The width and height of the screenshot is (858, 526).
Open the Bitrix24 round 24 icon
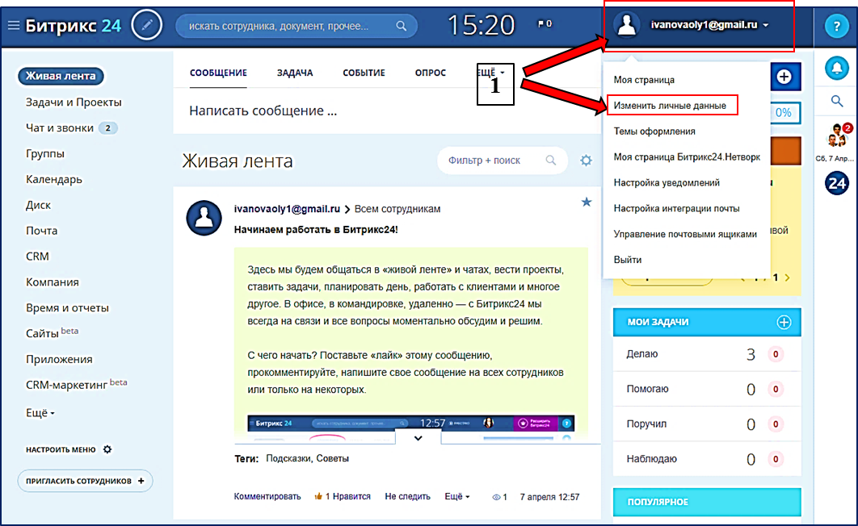[x=837, y=183]
